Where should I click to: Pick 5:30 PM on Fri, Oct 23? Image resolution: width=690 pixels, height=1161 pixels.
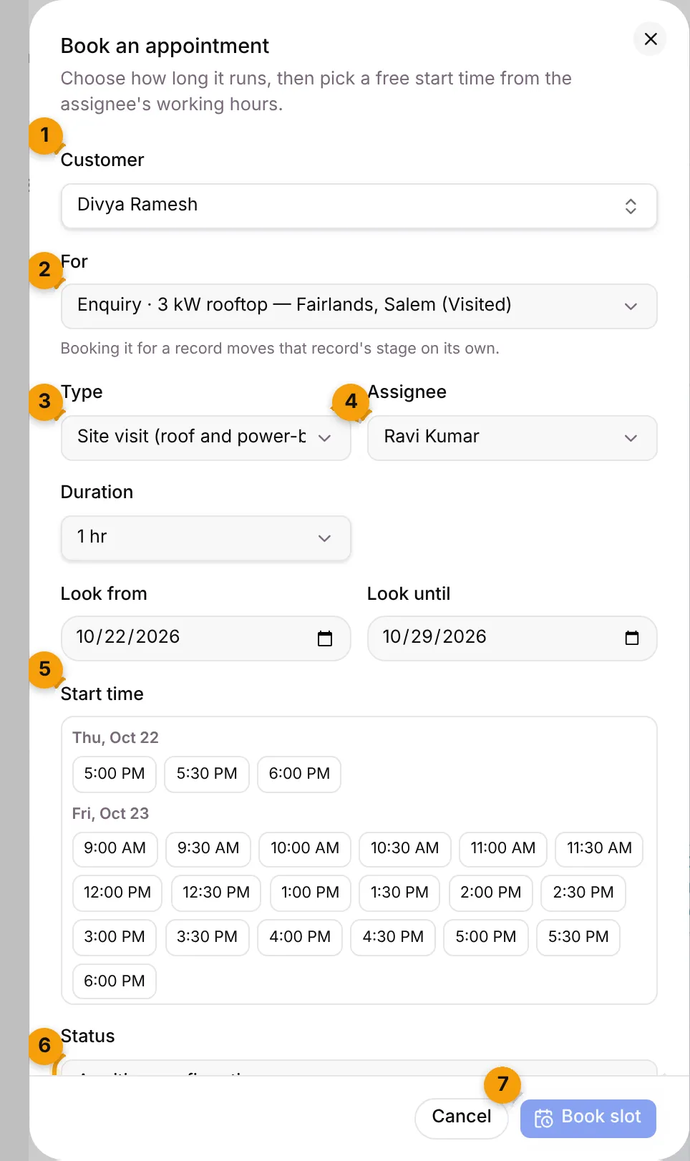(578, 938)
